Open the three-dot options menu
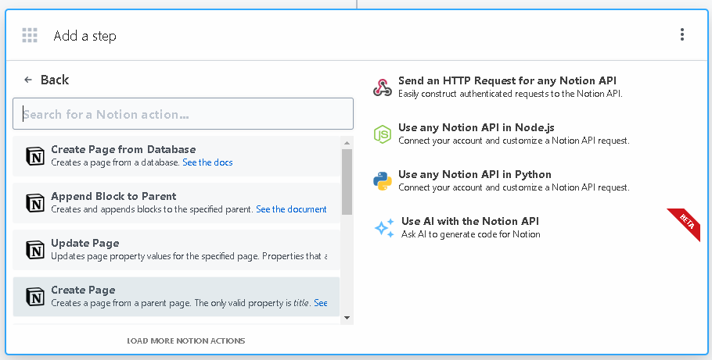Image resolution: width=712 pixels, height=360 pixels. click(x=682, y=34)
